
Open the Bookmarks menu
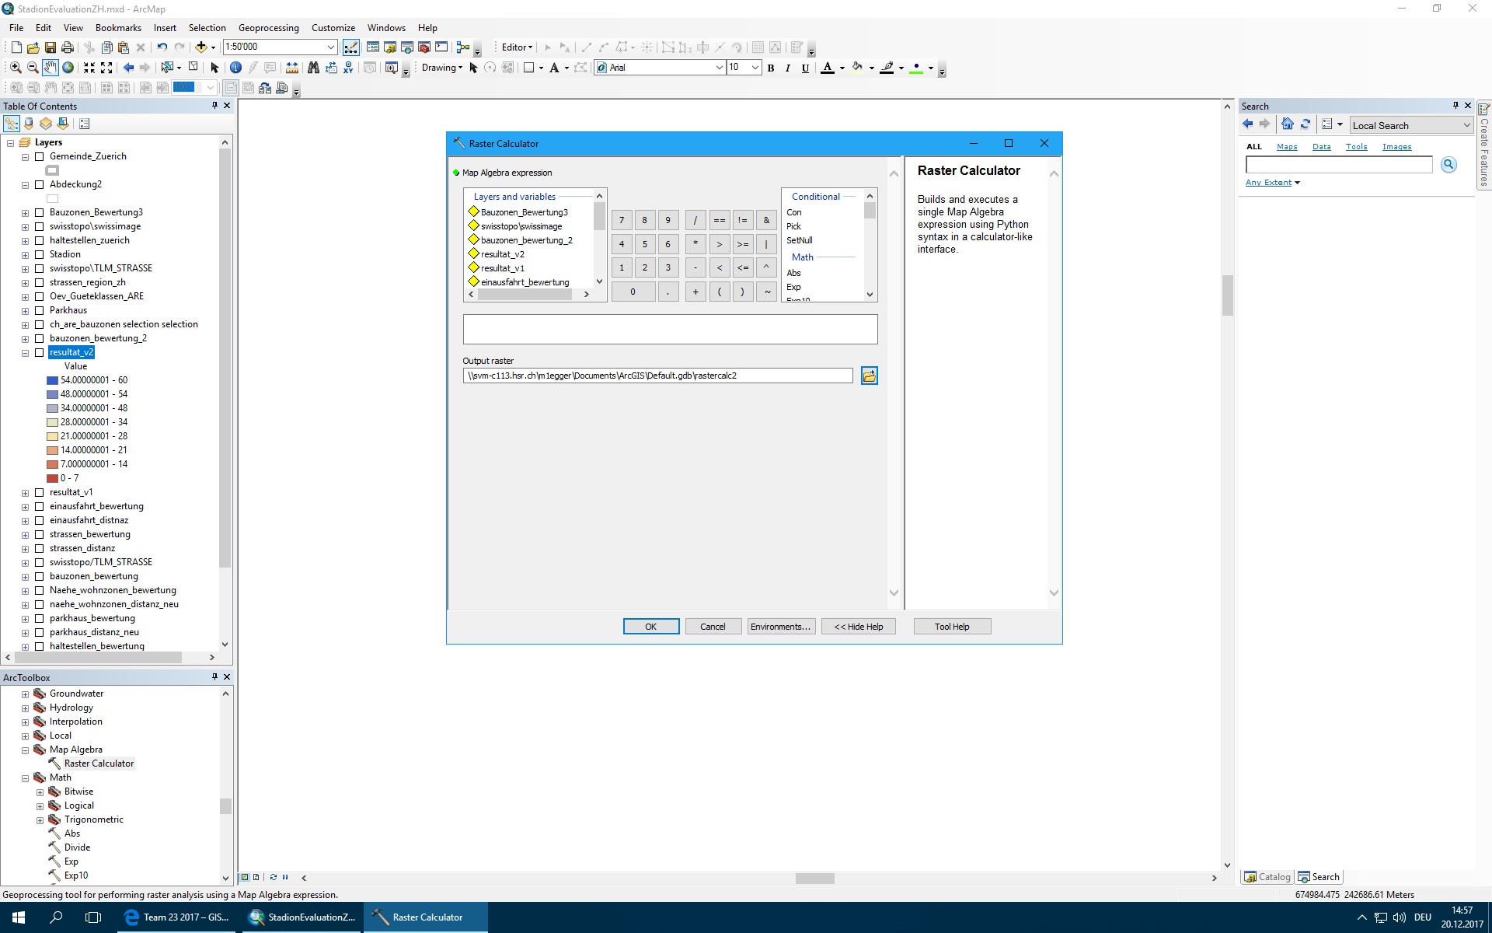coord(118,28)
